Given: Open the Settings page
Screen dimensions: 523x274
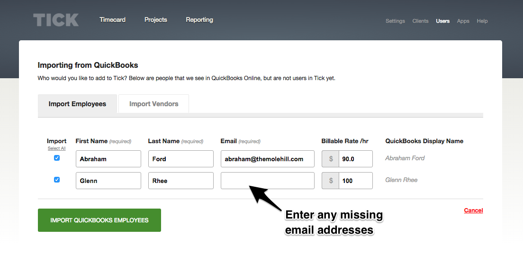Looking at the screenshot, I should 395,21.
